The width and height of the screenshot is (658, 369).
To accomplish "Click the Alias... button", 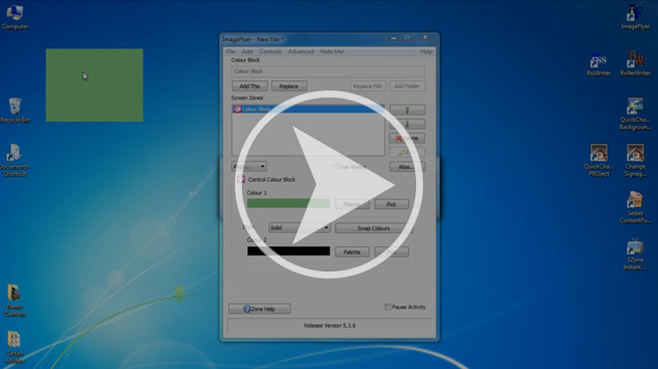I will pos(407,167).
